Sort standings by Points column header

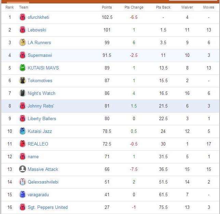click(107, 7)
